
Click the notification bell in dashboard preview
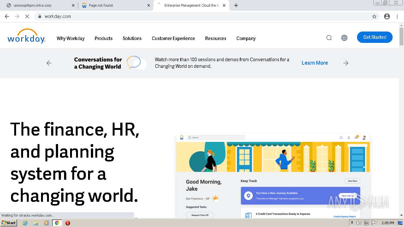tap(349, 138)
